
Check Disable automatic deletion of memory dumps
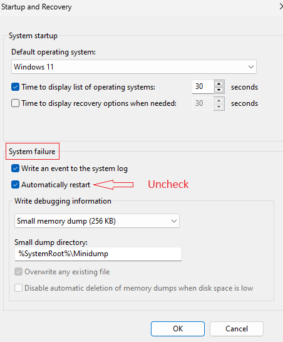pos(19,288)
